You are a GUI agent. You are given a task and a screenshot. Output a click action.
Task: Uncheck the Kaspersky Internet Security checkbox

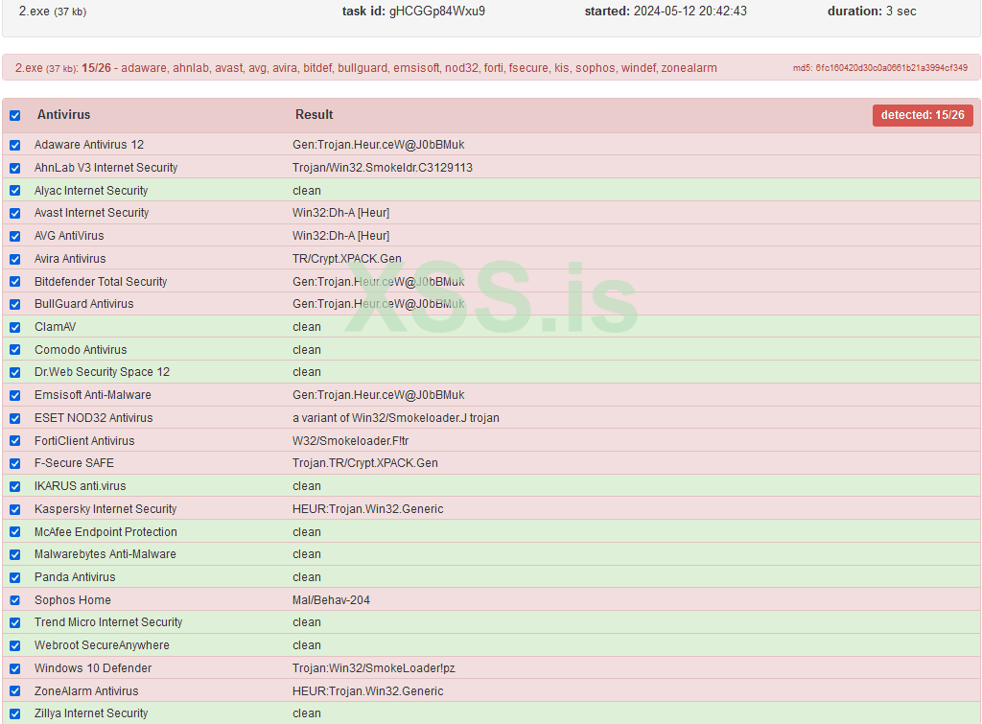pos(15,509)
